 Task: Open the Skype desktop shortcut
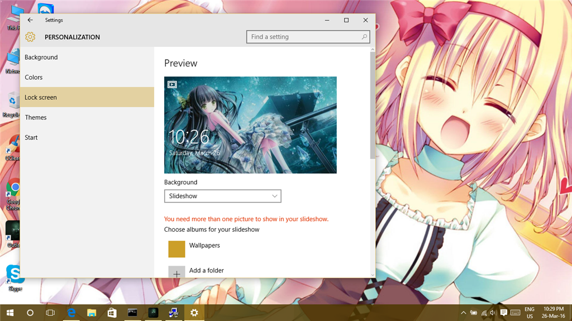tap(15, 278)
